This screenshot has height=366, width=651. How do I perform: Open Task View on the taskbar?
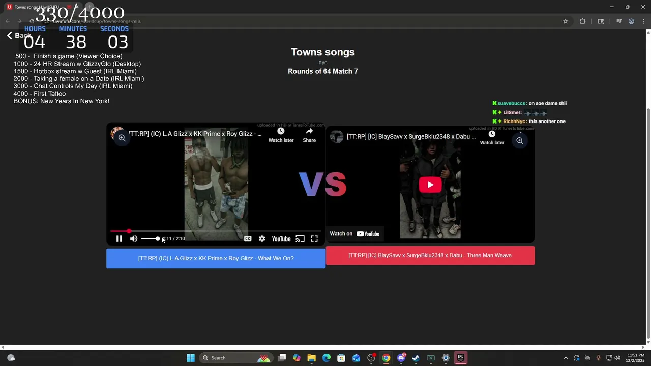click(x=282, y=358)
